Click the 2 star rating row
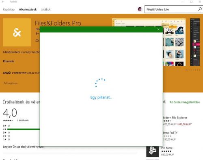The height and width of the screenshot is (160, 203). point(6,136)
